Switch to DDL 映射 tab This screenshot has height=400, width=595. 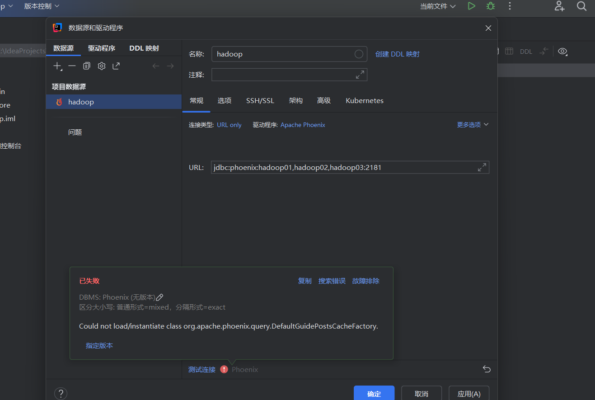[x=144, y=48]
